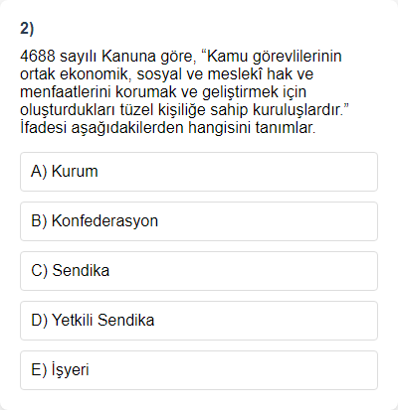Click the "C)" letter label
Screen dimensions: 398x410
tap(39, 271)
